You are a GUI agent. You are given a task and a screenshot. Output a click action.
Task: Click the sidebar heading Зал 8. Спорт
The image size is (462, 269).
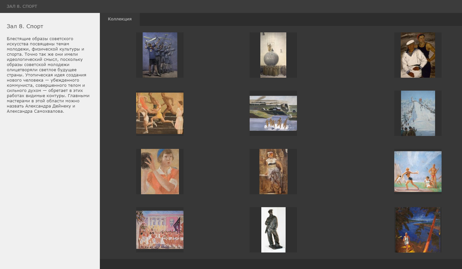(25, 26)
